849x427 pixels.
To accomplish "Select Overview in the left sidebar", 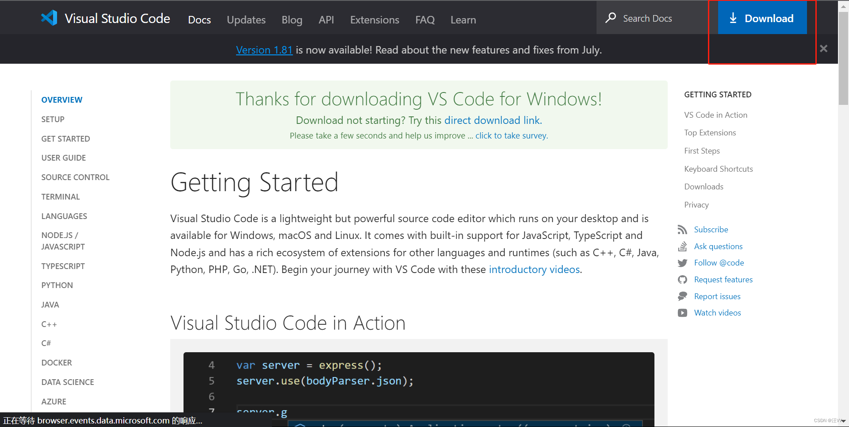I will click(62, 100).
